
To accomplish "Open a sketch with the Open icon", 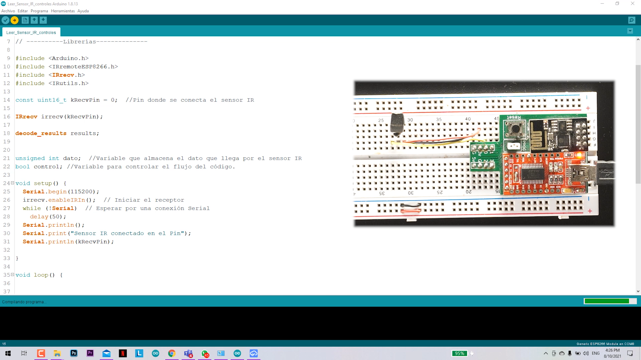I will pos(34,20).
